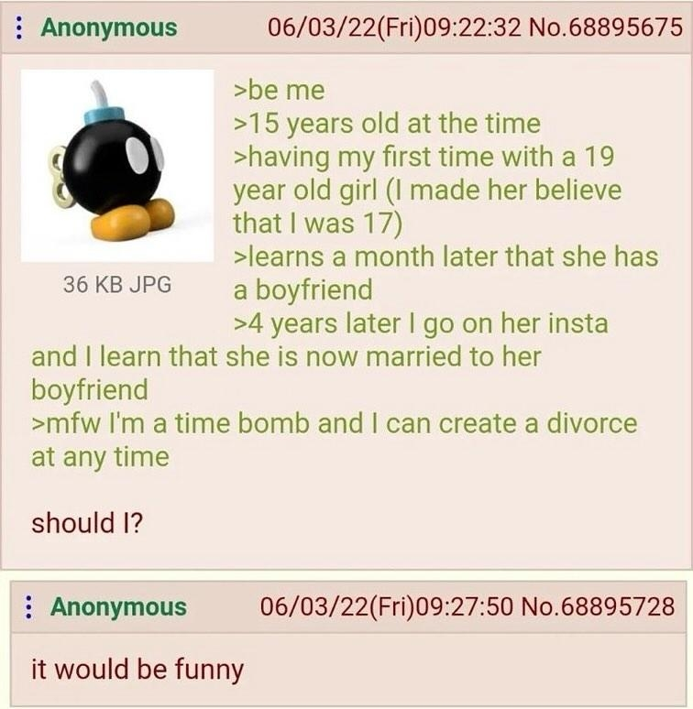Click the ">be me" greentext line
693x709 pixels.
279,90
